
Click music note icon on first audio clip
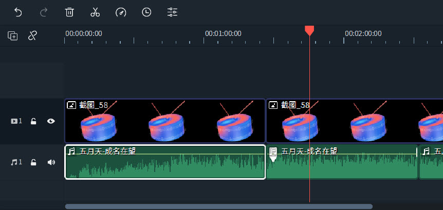72,151
